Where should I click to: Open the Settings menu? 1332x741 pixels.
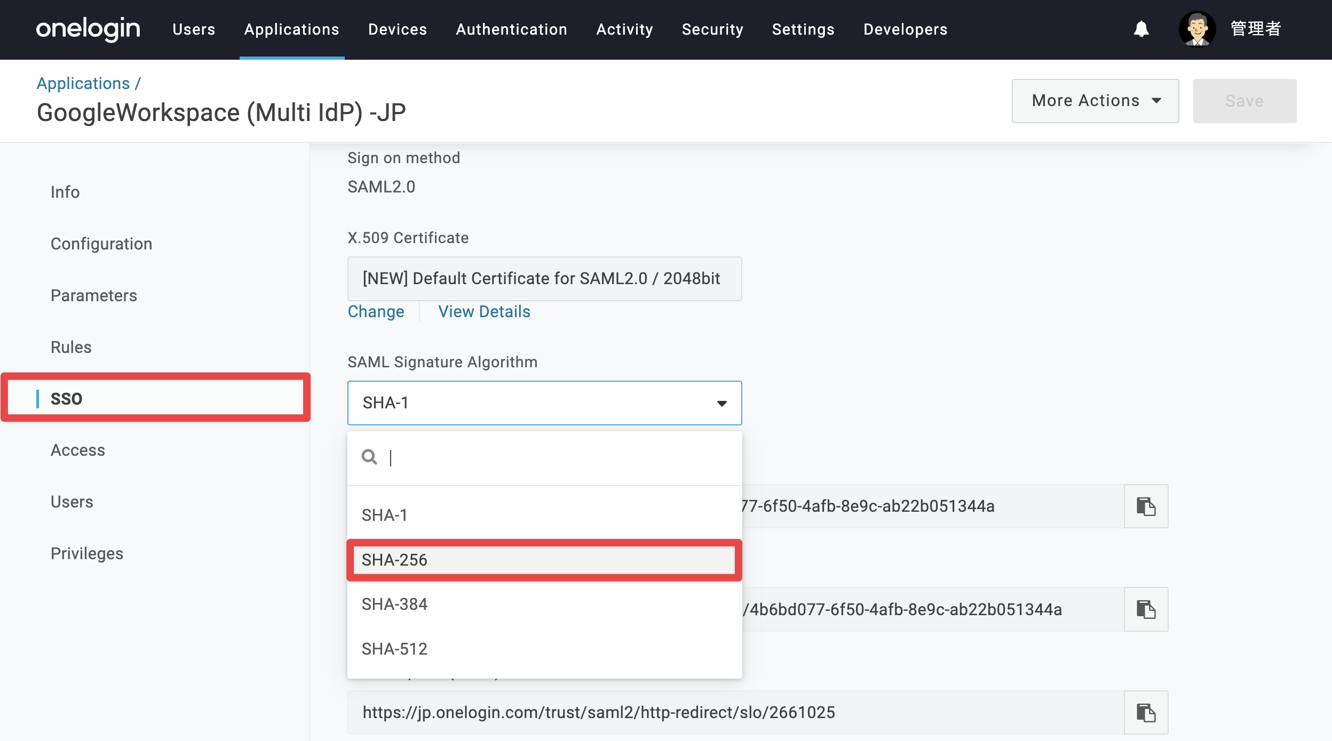[x=803, y=29]
